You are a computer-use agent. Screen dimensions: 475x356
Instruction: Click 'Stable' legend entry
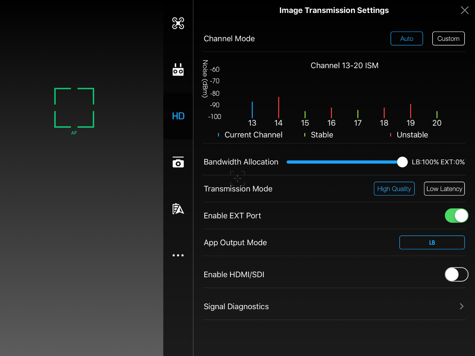[319, 135]
